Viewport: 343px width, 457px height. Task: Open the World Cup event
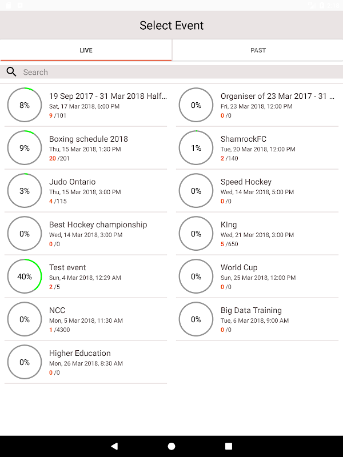coord(239,267)
